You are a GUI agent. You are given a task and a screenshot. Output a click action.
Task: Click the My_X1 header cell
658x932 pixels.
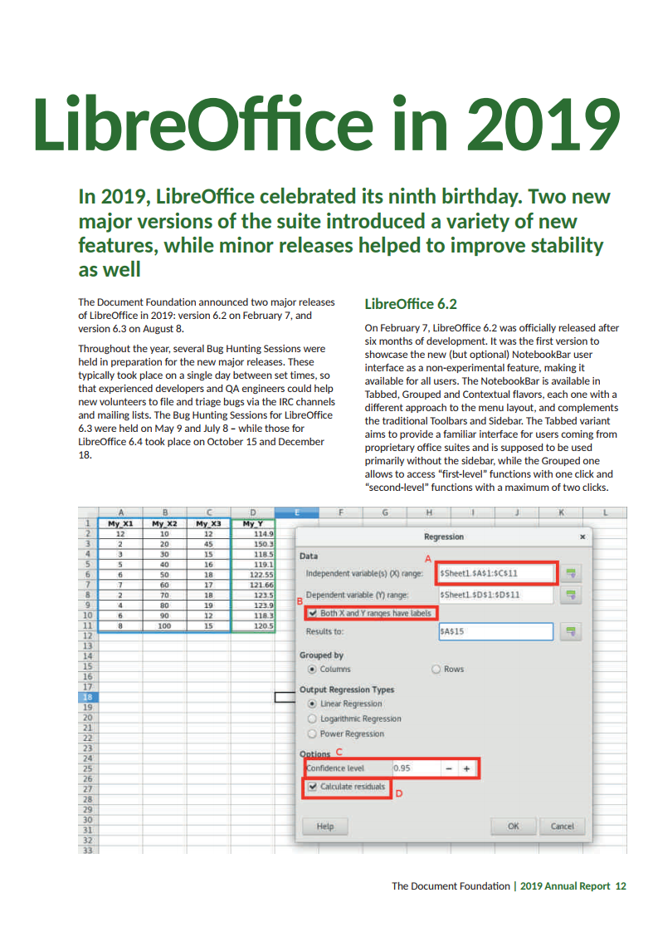(120, 523)
